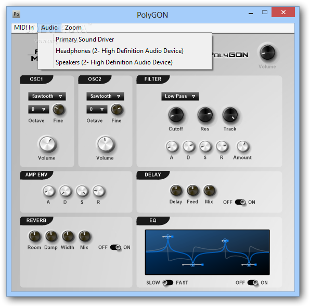This screenshot has height=307, width=310.
Task: Click the reverb Damp knob
Action: [51, 236]
